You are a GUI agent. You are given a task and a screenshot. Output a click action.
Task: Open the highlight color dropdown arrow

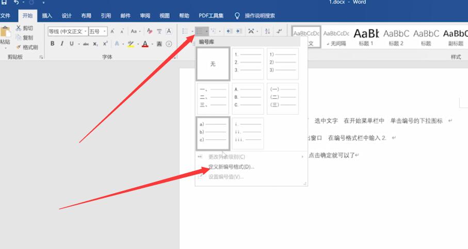138,44
